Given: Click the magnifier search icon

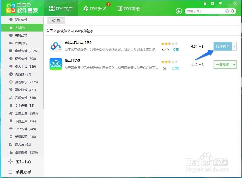Looking at the screenshot, I should pos(233,11).
